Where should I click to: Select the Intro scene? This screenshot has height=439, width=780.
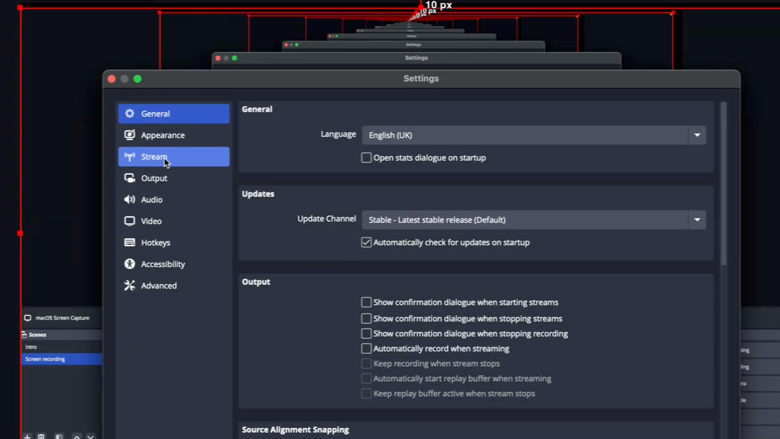pos(31,347)
